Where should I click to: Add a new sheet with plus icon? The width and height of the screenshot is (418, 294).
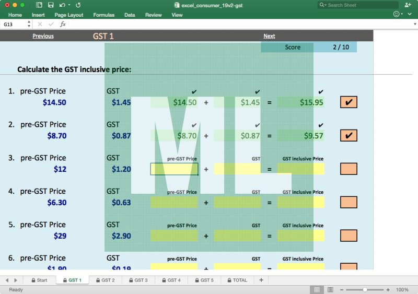261,280
